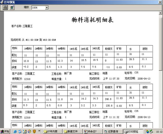
Task: Launch Internet Explorer from quick launch
Action: [15, 132]
